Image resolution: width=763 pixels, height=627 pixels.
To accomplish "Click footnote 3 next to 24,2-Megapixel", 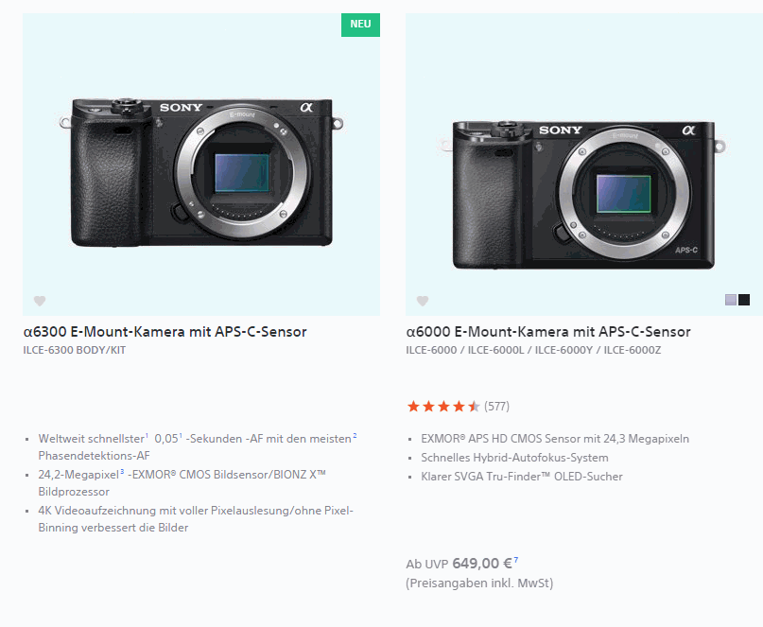I will tap(122, 471).
